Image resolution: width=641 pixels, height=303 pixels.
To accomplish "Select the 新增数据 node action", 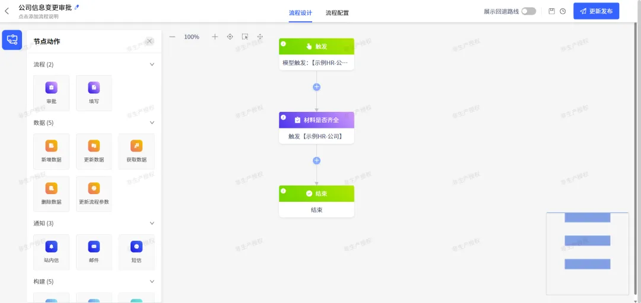I will 52,151.
